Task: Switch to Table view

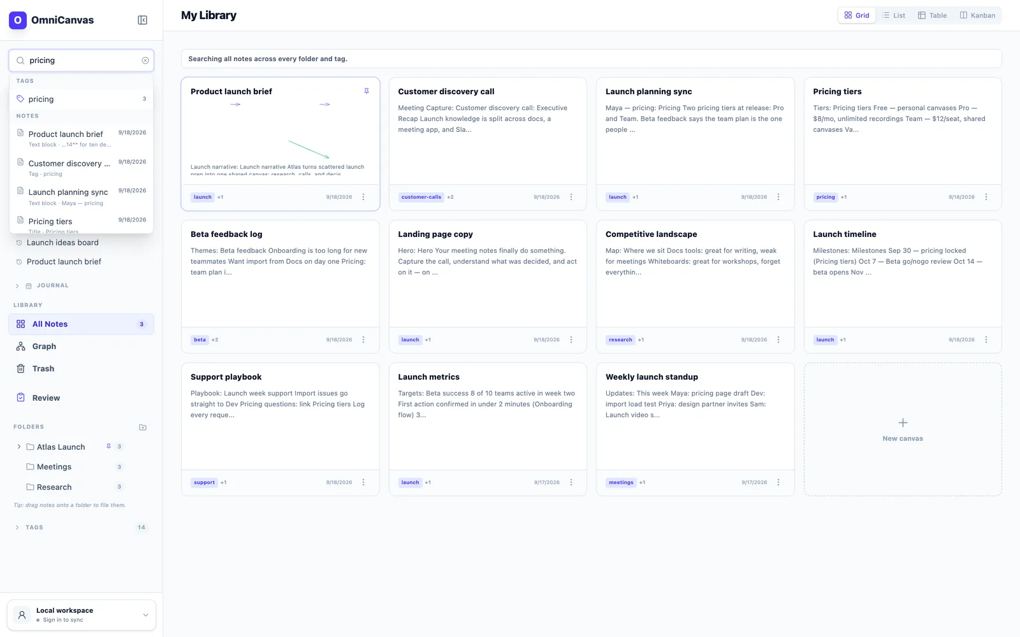Action: point(932,15)
